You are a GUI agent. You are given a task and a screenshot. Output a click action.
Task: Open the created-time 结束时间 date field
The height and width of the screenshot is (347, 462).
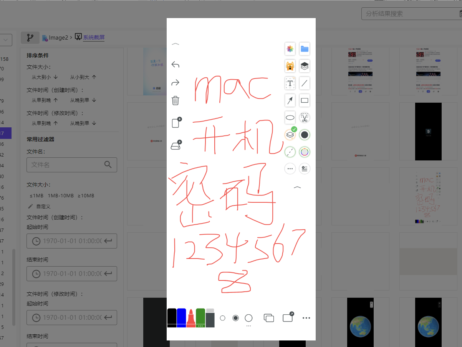(x=72, y=274)
